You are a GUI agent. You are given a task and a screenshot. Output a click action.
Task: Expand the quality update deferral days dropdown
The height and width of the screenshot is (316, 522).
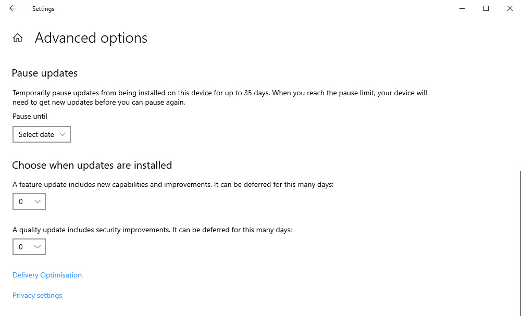click(x=29, y=247)
